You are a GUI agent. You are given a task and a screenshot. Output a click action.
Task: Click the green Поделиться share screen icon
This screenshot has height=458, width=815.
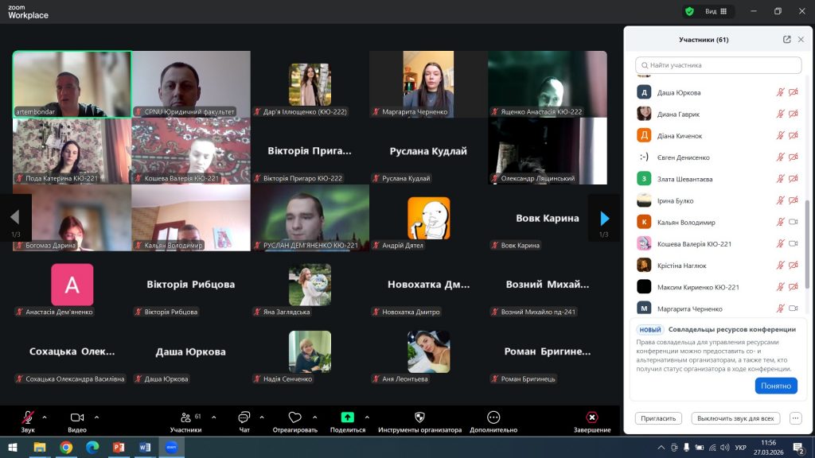[347, 417]
